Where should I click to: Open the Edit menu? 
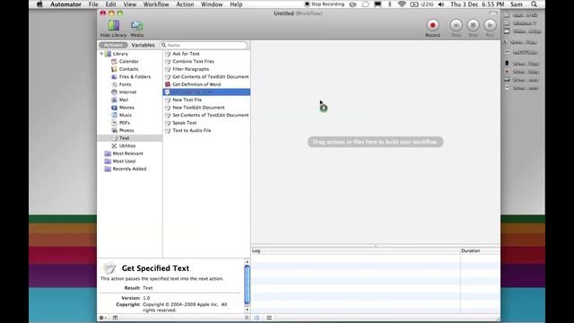pyautogui.click(x=110, y=4)
